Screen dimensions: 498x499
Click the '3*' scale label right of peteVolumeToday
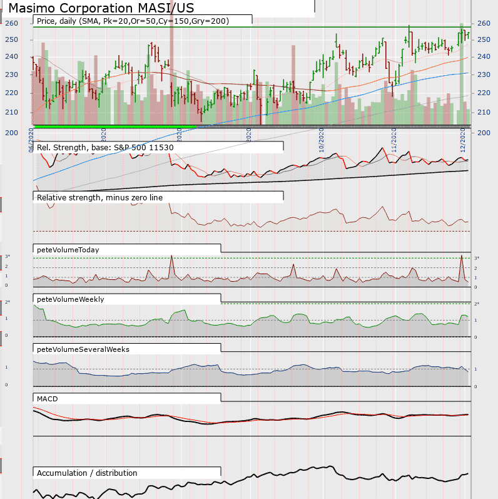477,258
